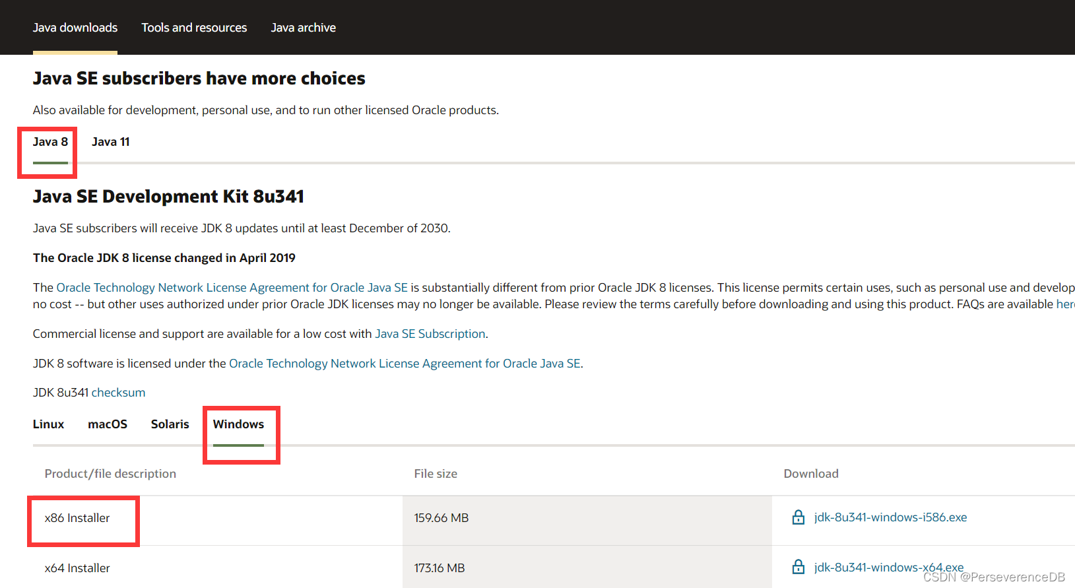Open license agreement link in 'The Oracle...' paragraph

232,288
